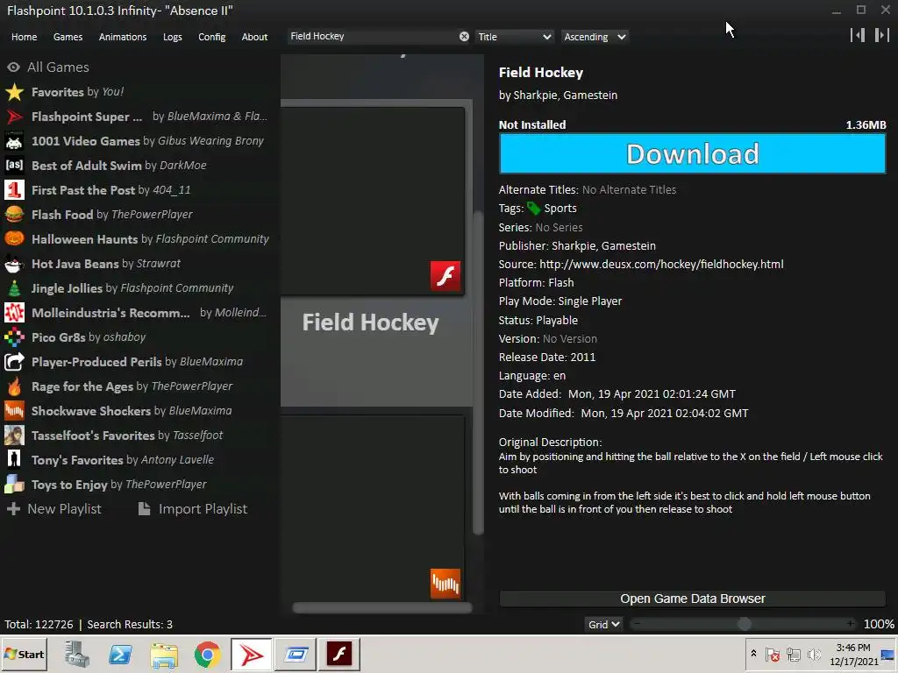Switch to the Games tab

tap(68, 37)
